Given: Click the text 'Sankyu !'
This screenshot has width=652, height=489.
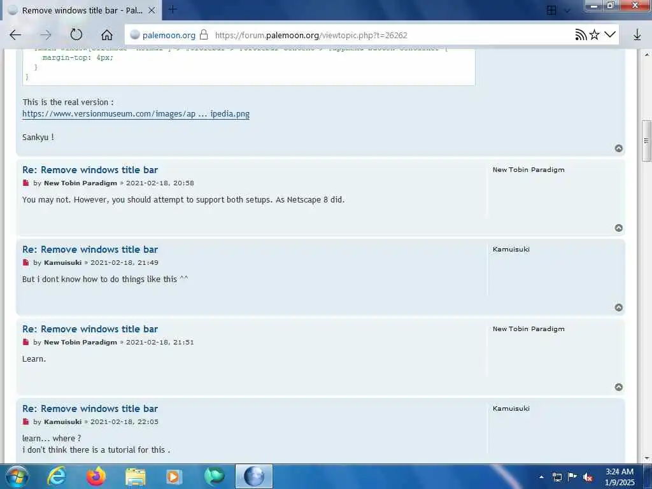Looking at the screenshot, I should point(38,138).
